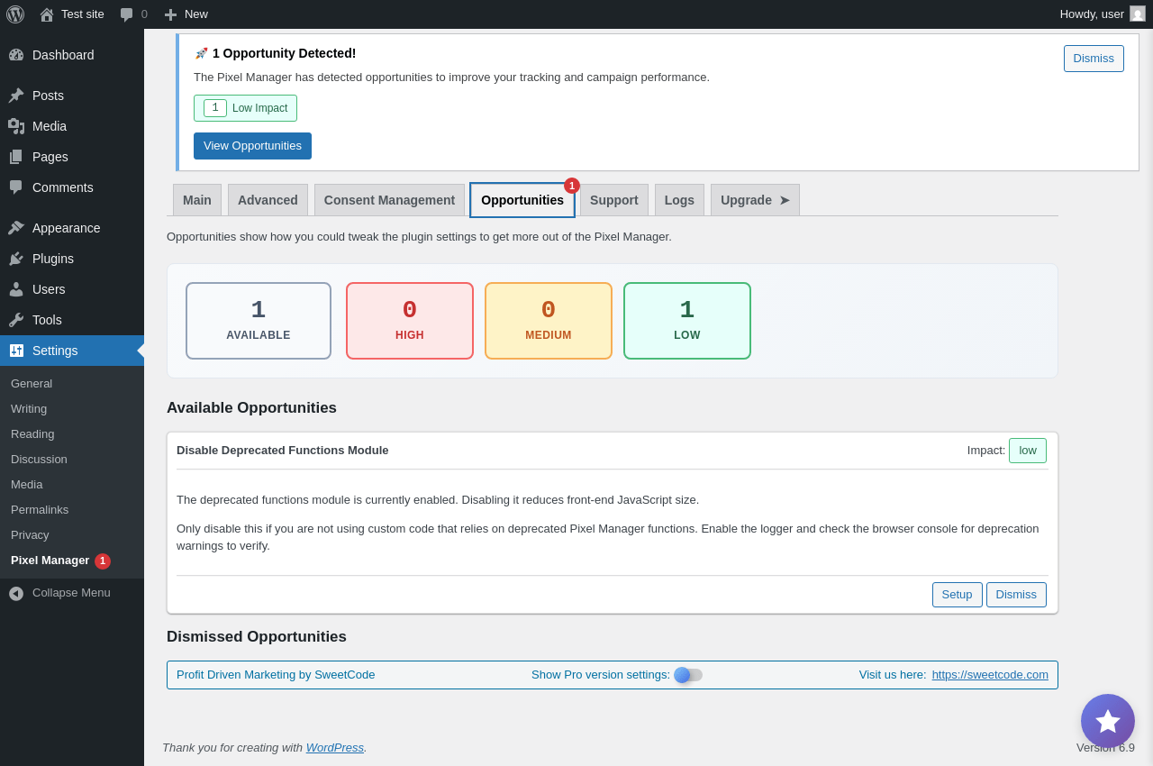Screen dimensions: 1153x766
Task: Open Plugins from the sidebar
Action: click(x=53, y=259)
